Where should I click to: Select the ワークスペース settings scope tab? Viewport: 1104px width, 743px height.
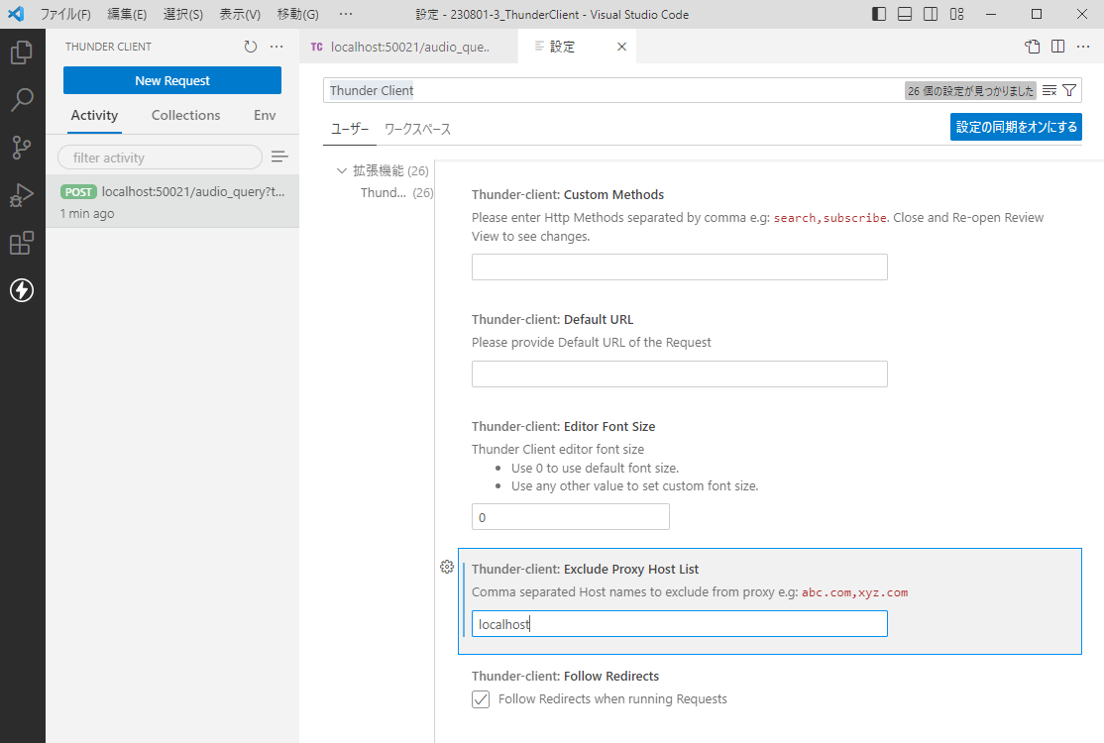pos(417,130)
